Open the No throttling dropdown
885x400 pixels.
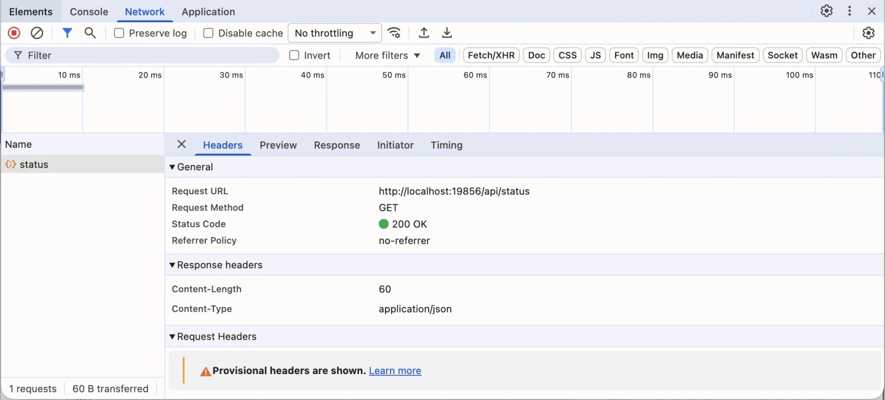335,33
